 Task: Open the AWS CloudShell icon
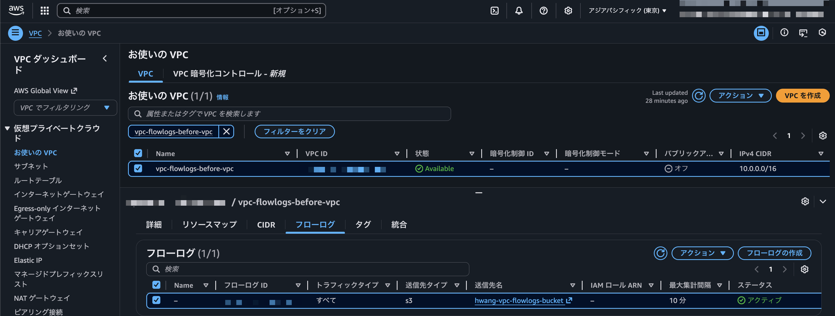(x=494, y=11)
